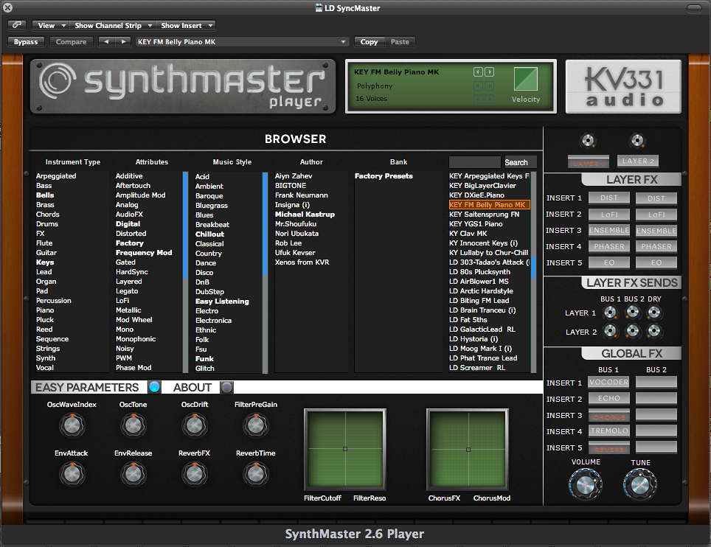Screen dimensions: 711x547
Task: Click the VOLUME knob
Action: pyautogui.click(x=586, y=484)
